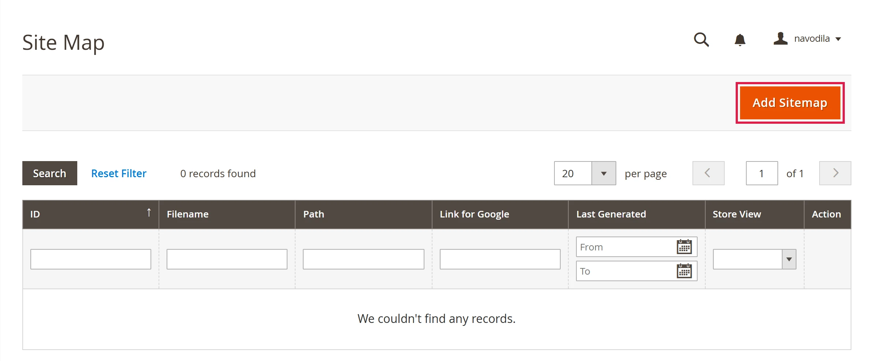
Task: Focus the Path filter input field
Action: pyautogui.click(x=364, y=259)
